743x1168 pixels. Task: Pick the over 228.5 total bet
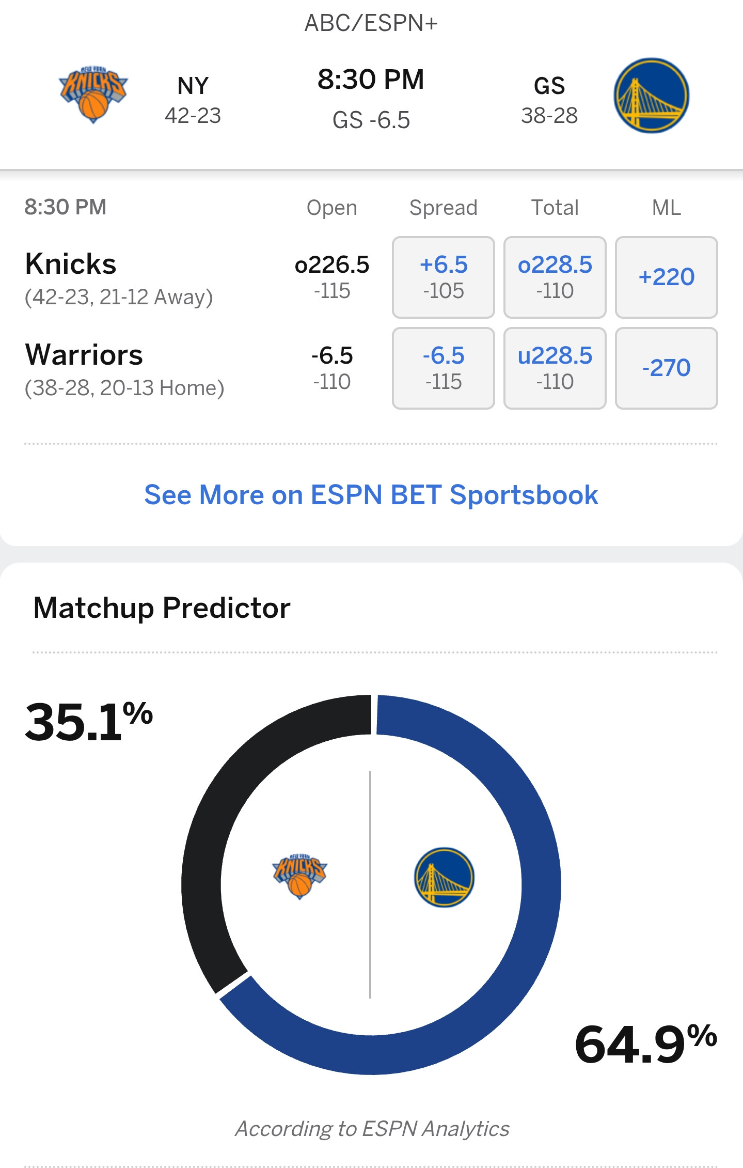555,277
